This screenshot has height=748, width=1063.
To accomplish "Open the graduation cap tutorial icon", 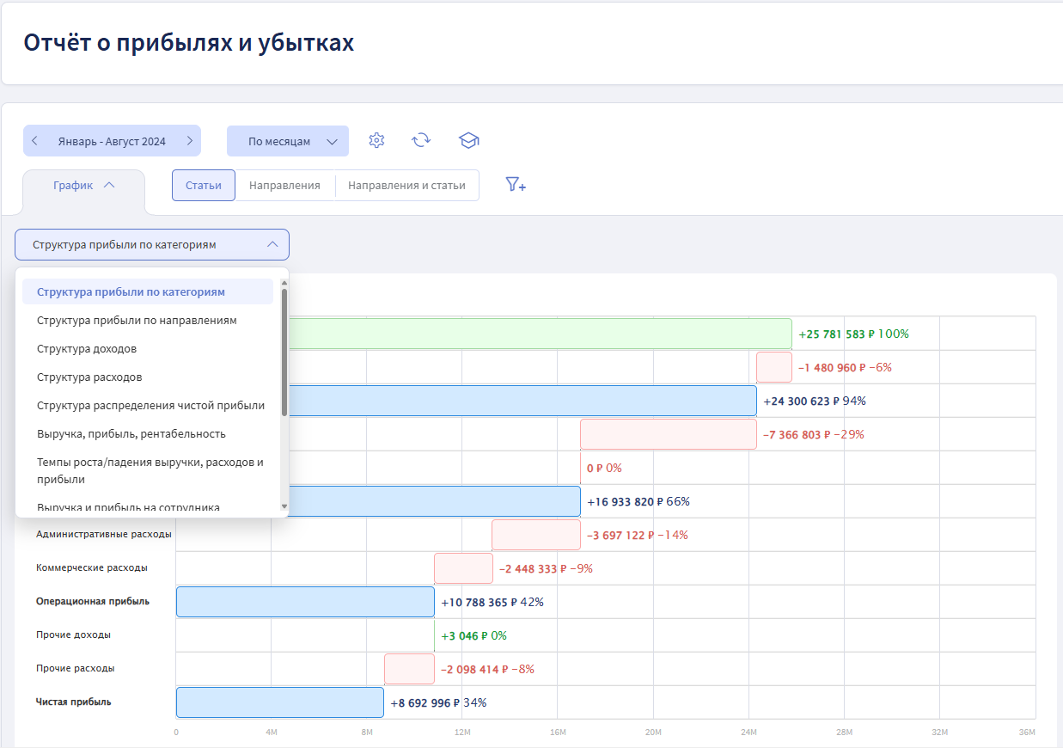I will coord(468,141).
